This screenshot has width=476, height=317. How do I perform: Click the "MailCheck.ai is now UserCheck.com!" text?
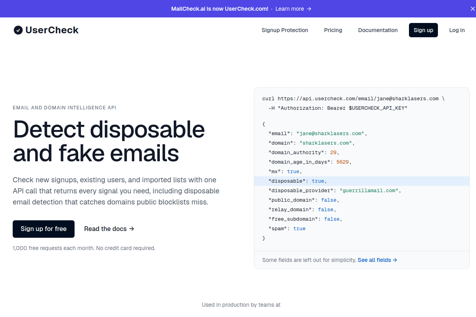coord(220,9)
